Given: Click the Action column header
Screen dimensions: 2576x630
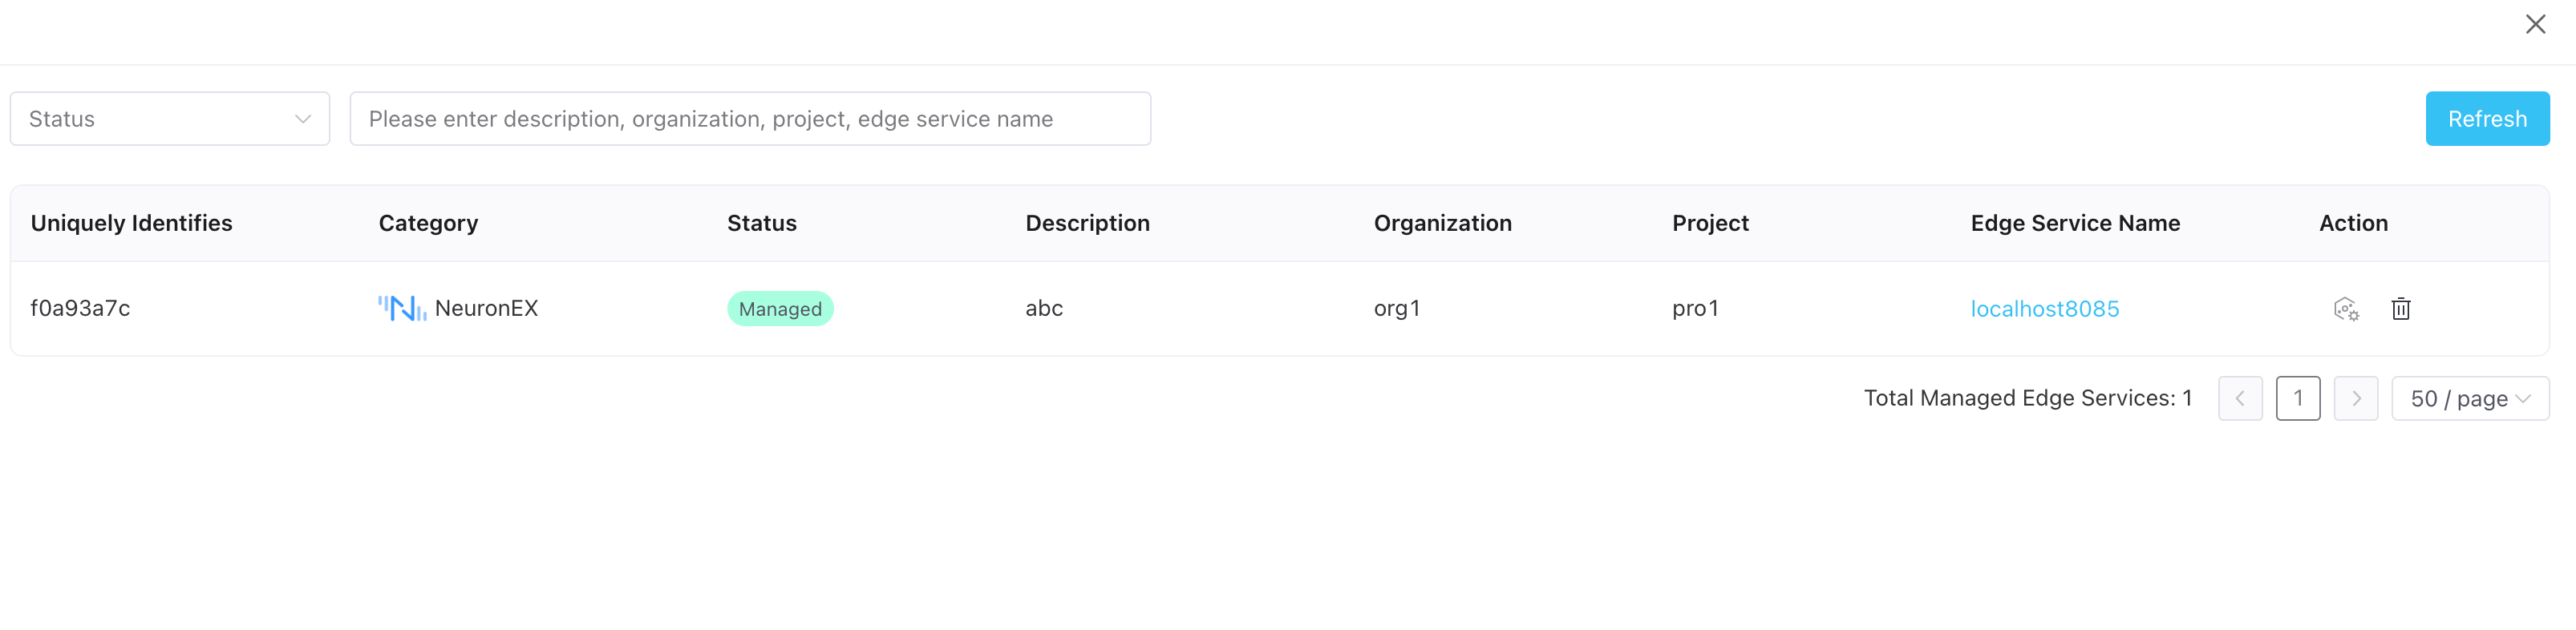Looking at the screenshot, I should [x=2353, y=223].
